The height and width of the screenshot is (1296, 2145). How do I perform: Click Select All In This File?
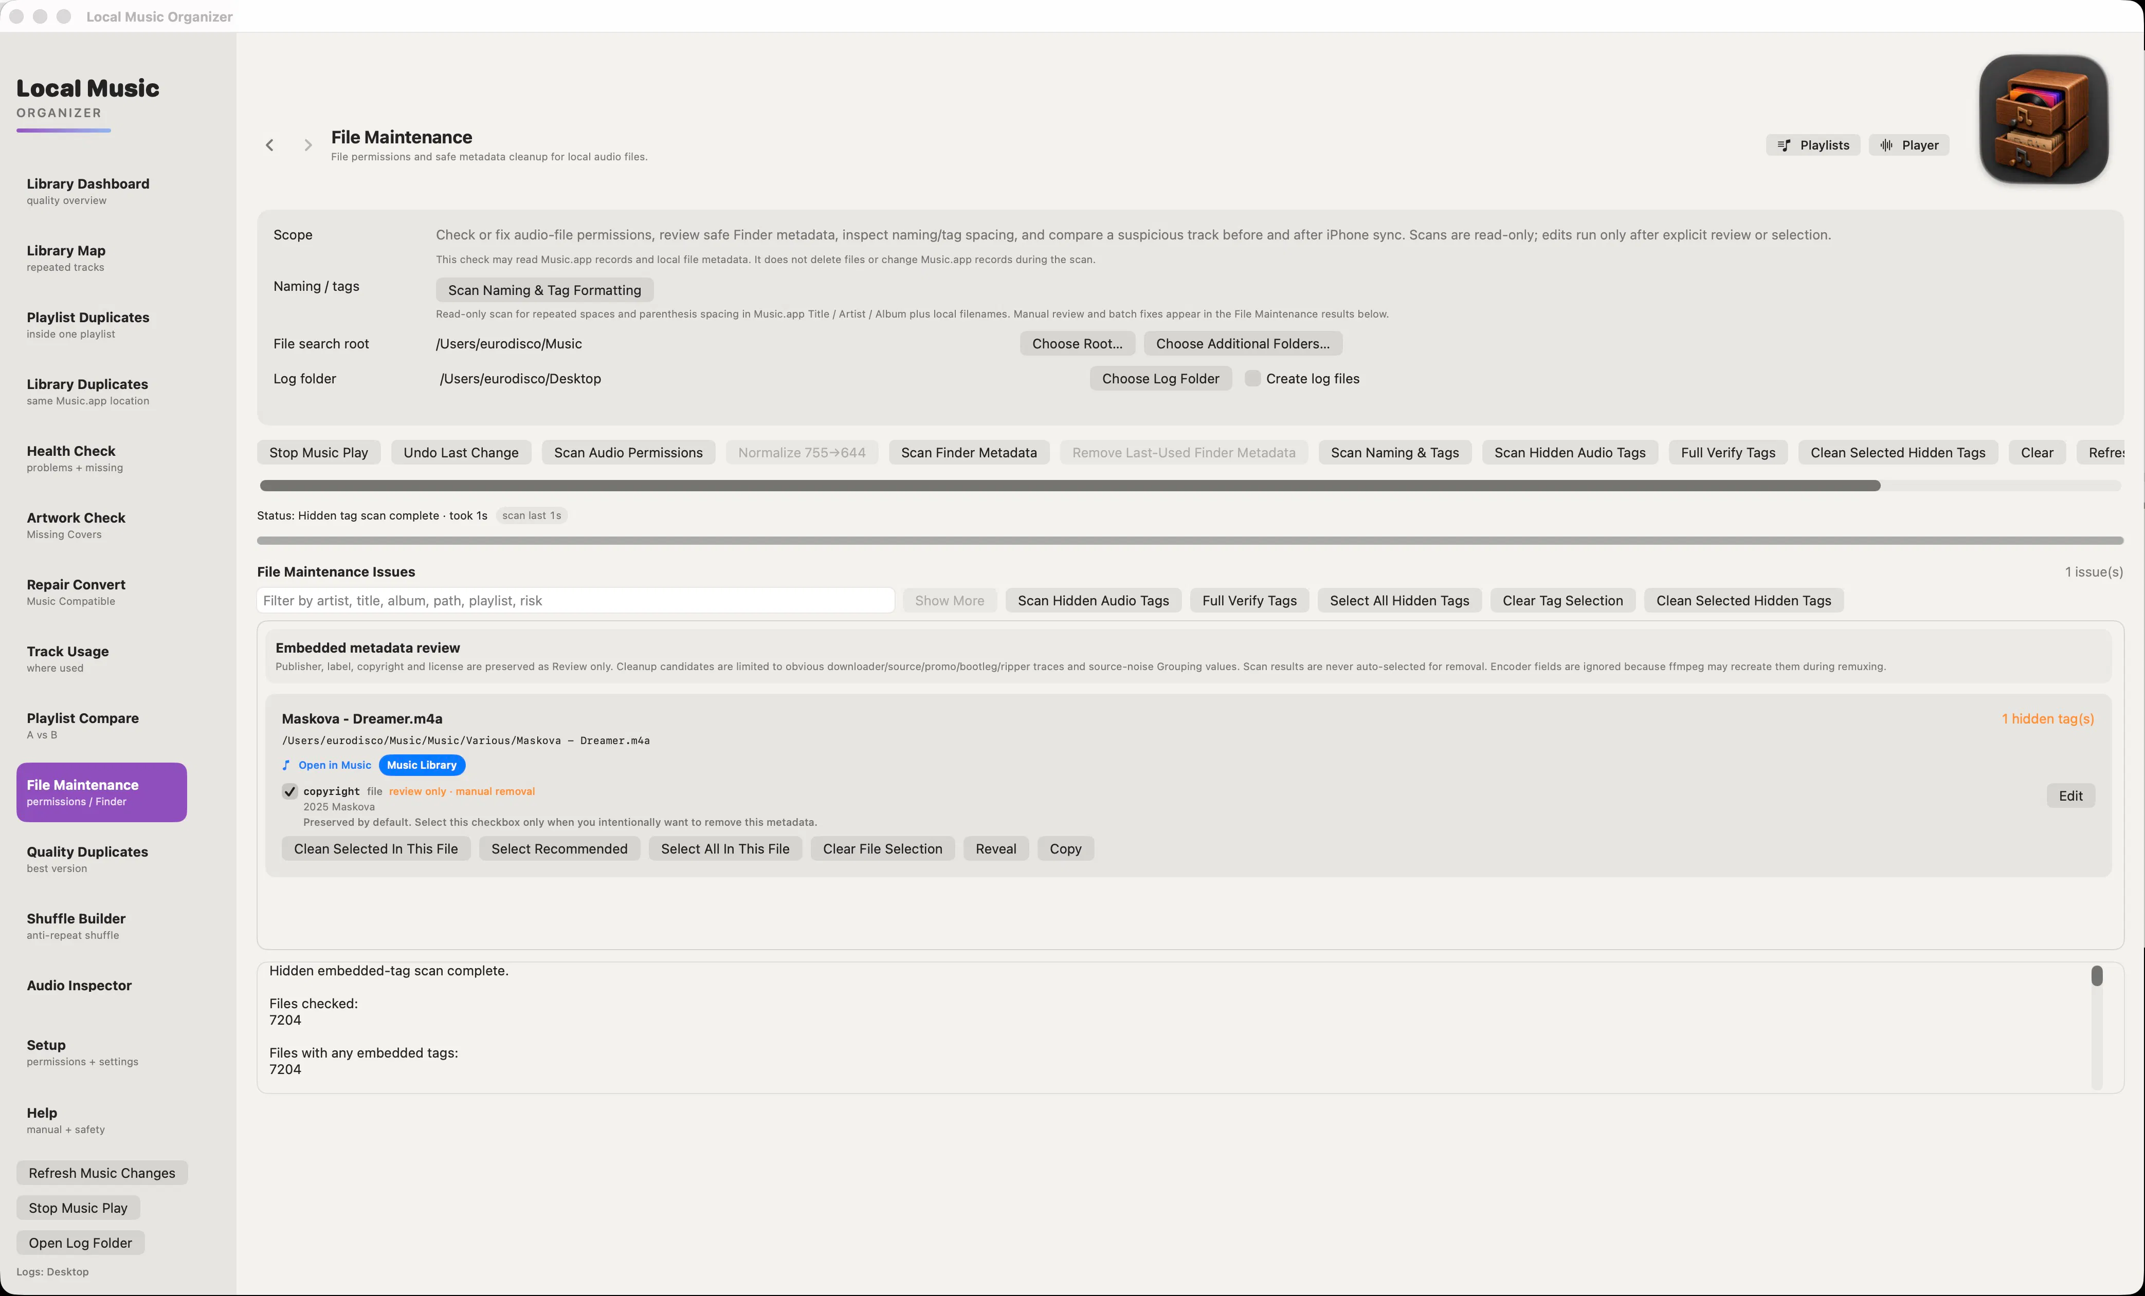coord(725,849)
